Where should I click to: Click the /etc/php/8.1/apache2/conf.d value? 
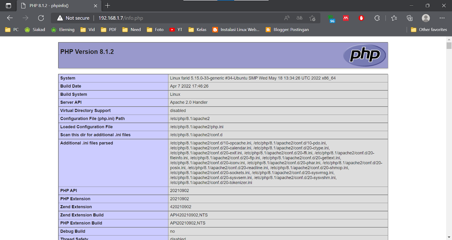(196, 135)
